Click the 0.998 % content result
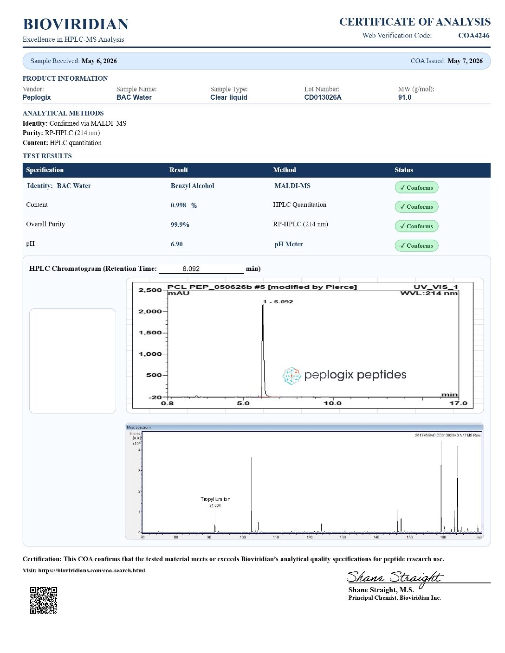505x653 pixels. click(184, 205)
